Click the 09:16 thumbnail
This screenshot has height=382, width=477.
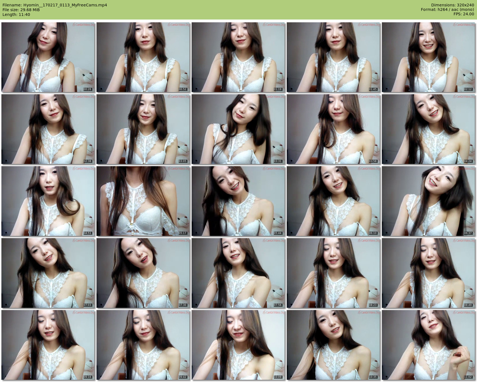tap(48, 345)
